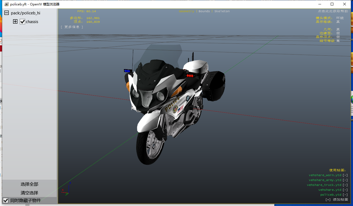The width and height of the screenshot is (353, 206).
Task: Remove vehshare_truck.ytd texture with its [-] button
Action: point(345,185)
